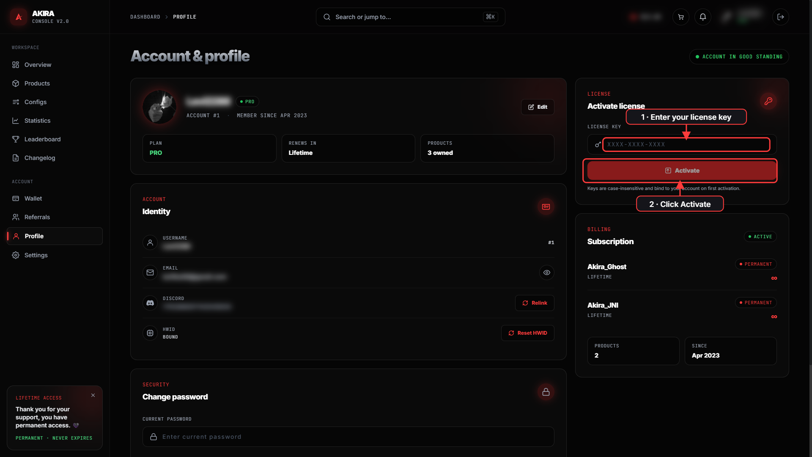Click the user icon beside Username
Viewport: 812px width, 457px height.
(x=150, y=242)
